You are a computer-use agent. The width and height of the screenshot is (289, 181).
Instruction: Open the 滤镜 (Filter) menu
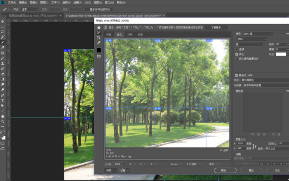point(78,2)
